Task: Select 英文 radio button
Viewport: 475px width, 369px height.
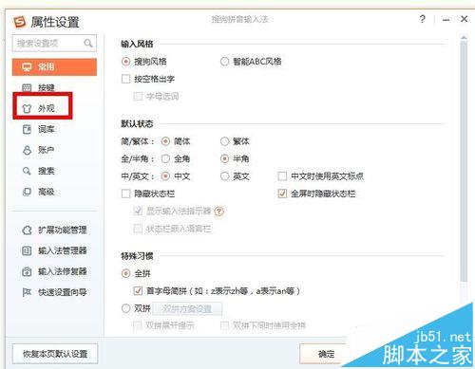Action: 224,176
